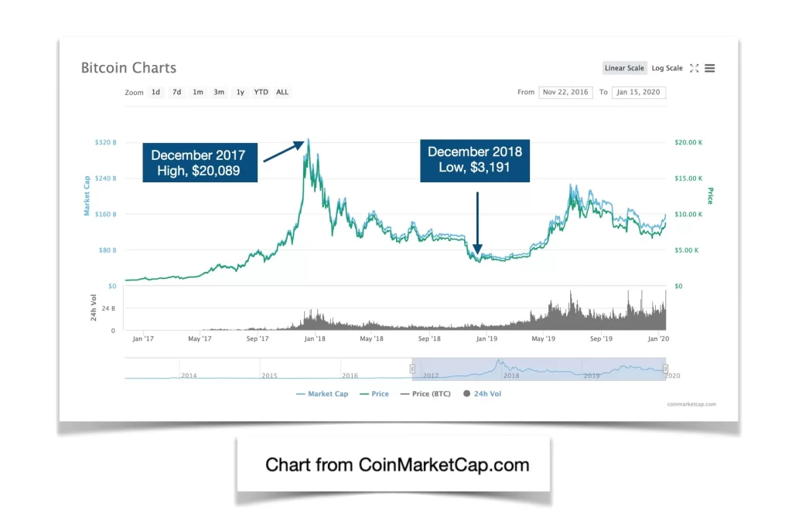The height and width of the screenshot is (520, 792).
Task: Select the 3m zoom range
Action: (x=219, y=92)
